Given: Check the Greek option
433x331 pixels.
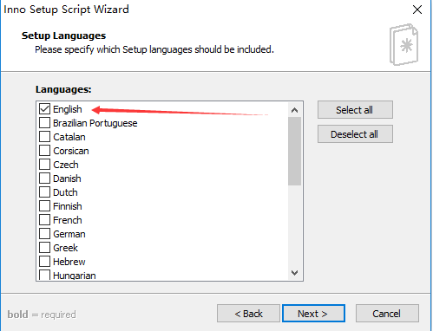Looking at the screenshot, I should tap(44, 248).
